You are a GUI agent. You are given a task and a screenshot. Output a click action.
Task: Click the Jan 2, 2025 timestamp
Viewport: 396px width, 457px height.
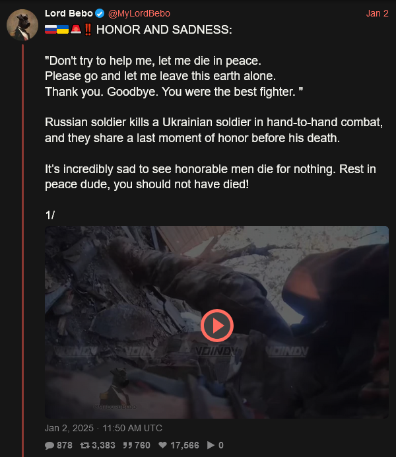104,428
